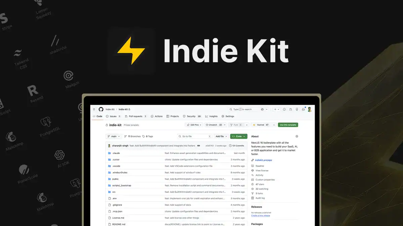Click the .env file icon
Image resolution: width=403 pixels, height=226 pixels.
(x=109, y=198)
